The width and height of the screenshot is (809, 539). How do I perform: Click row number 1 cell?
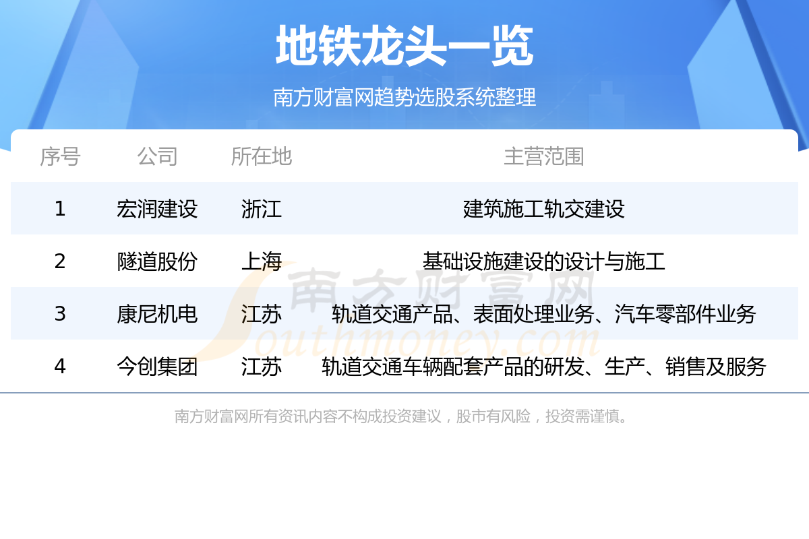tap(60, 209)
